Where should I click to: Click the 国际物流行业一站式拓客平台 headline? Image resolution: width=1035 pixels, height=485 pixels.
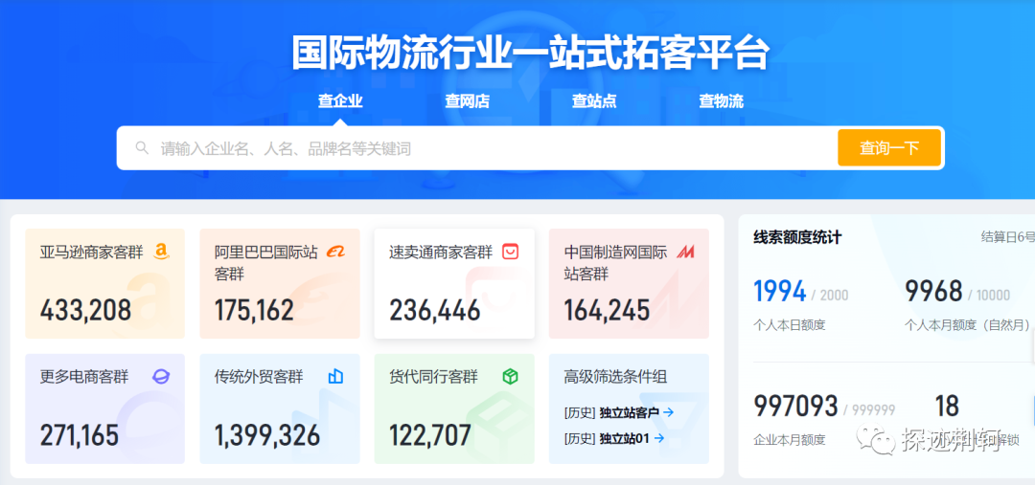click(531, 54)
